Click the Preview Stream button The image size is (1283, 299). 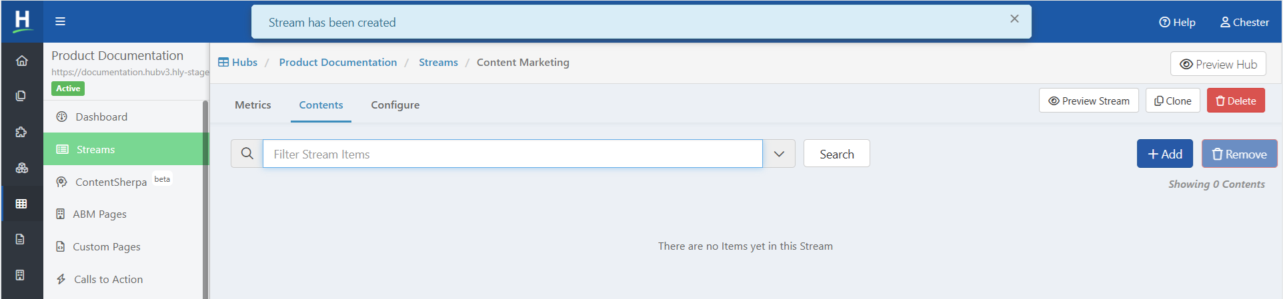[1089, 101]
